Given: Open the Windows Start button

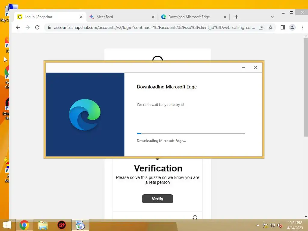Looking at the screenshot, I should point(7,225).
